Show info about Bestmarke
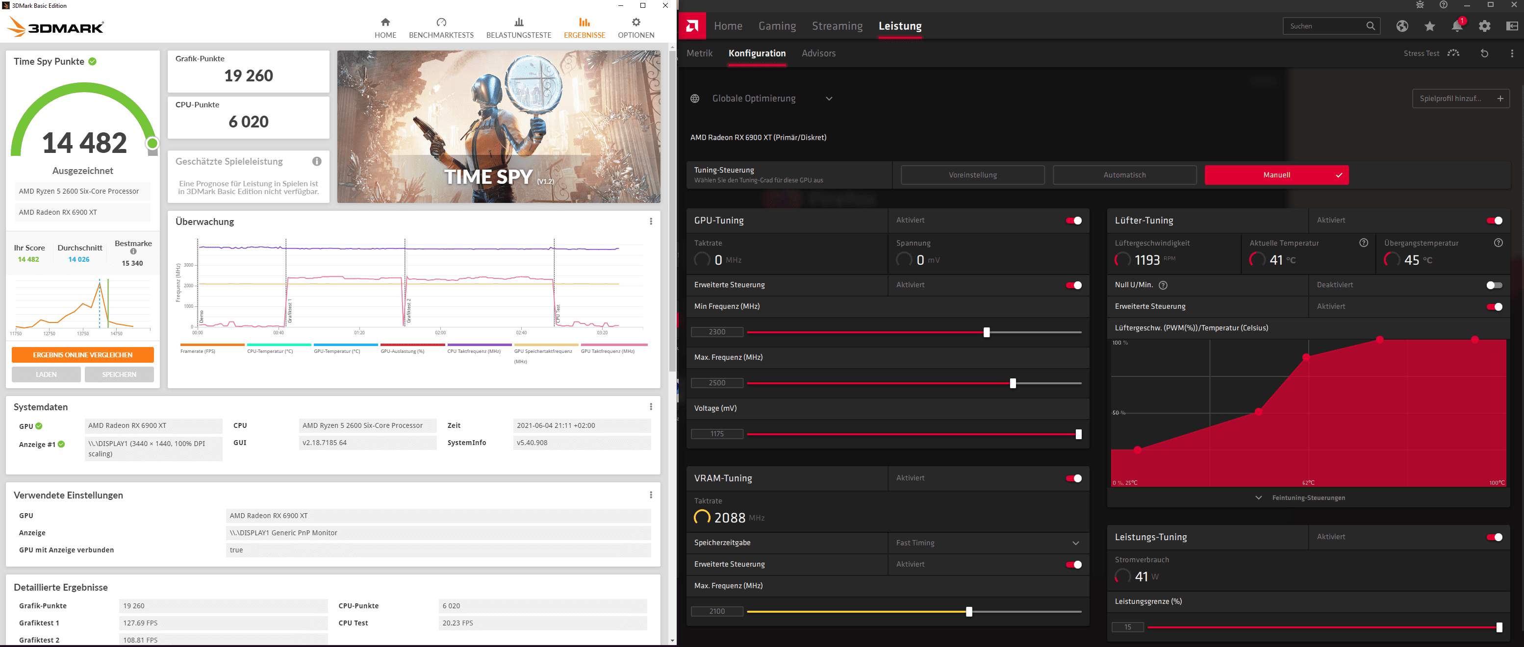The image size is (1524, 647). tap(133, 251)
